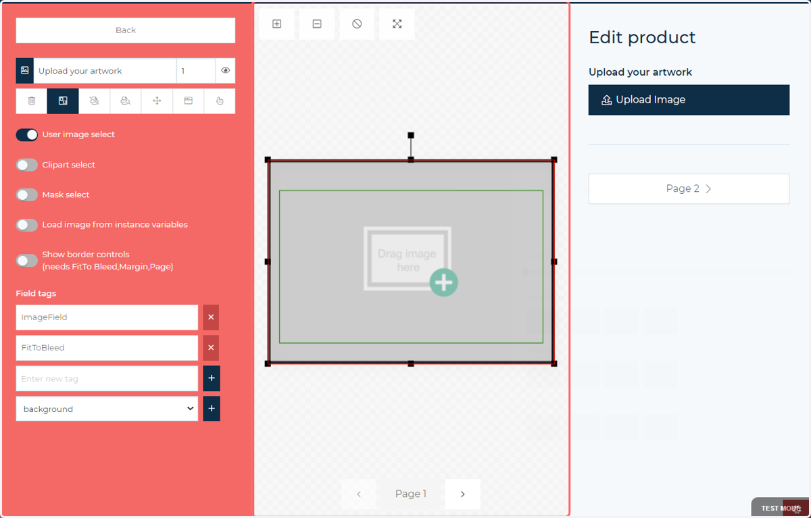Viewport: 811px width, 518px height.
Task: Edit the 'Upload your artwork' field name
Action: [105, 70]
